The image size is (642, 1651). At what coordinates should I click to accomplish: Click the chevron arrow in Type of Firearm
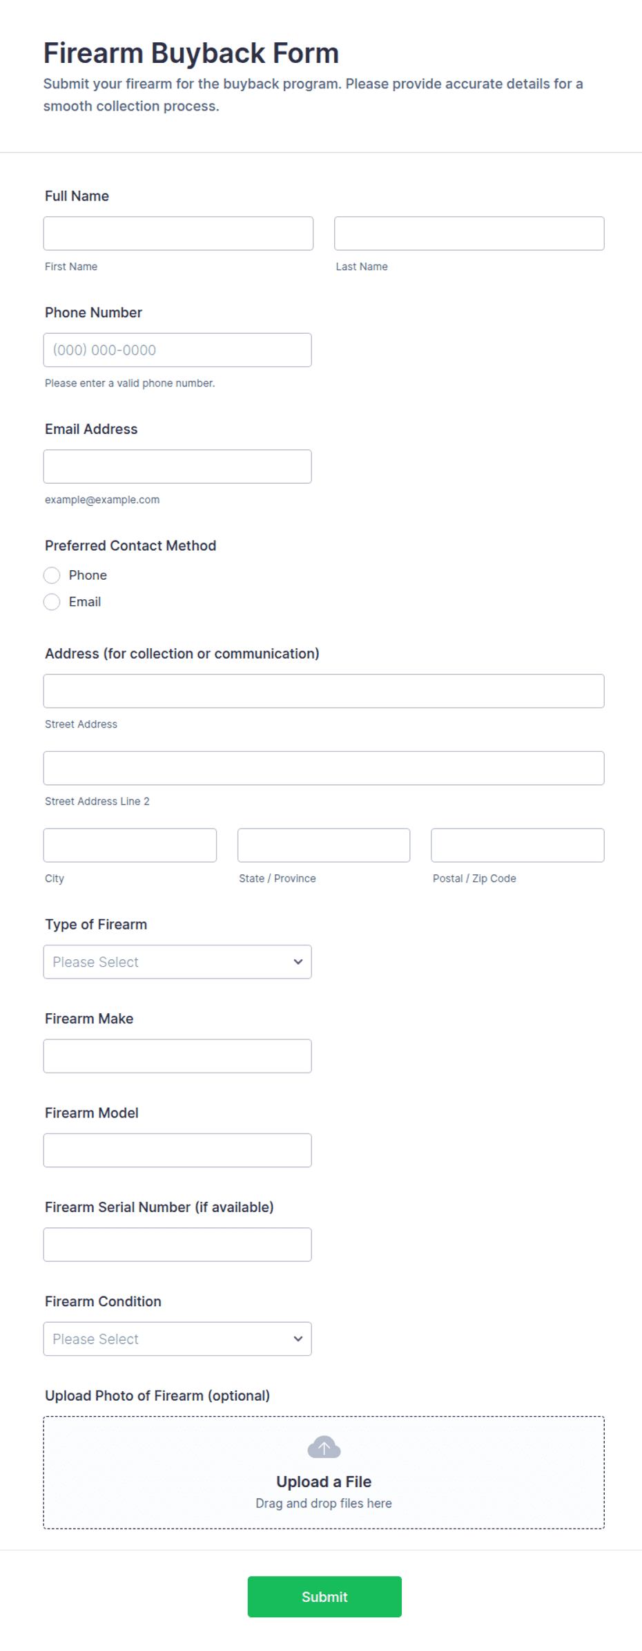point(298,962)
